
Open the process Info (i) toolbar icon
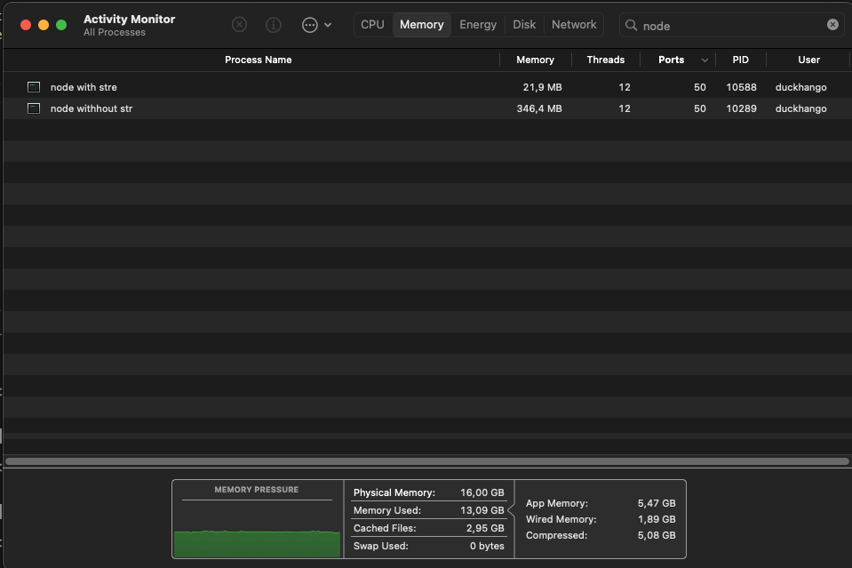point(274,25)
